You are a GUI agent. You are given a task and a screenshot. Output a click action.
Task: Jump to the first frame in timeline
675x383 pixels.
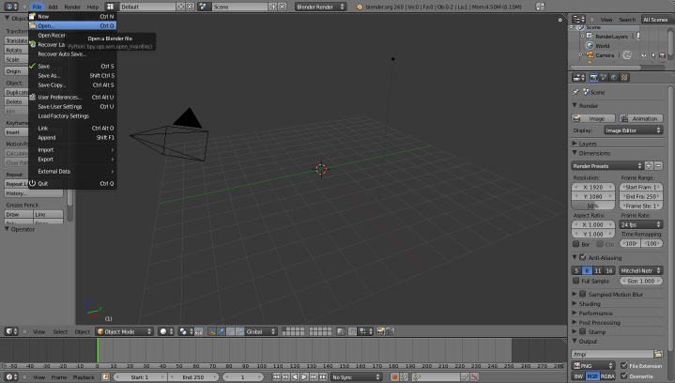pos(276,377)
